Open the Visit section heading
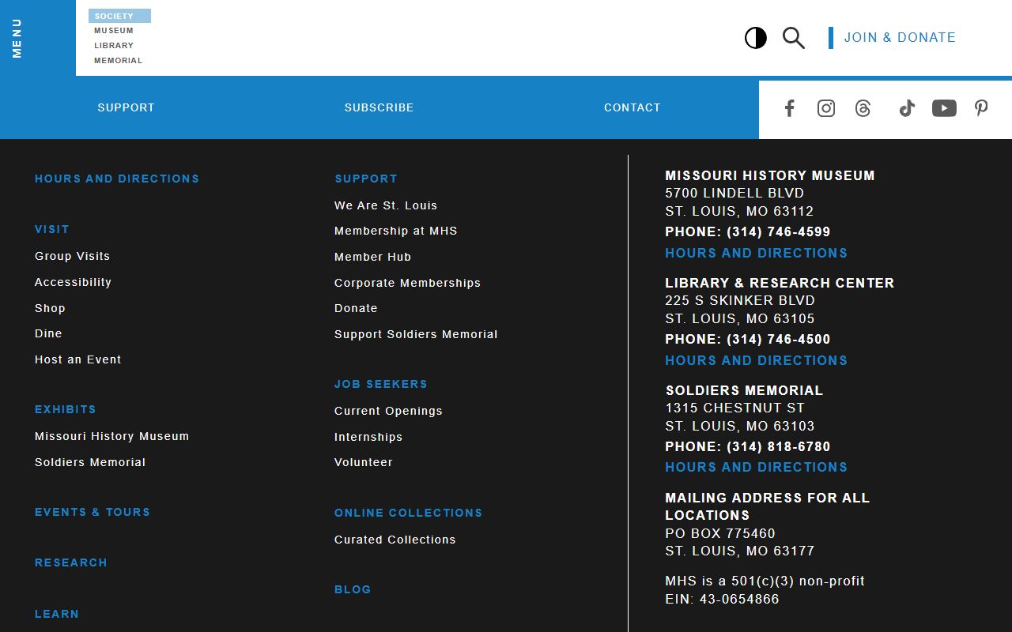Viewport: 1012px width, 632px height. (52, 229)
